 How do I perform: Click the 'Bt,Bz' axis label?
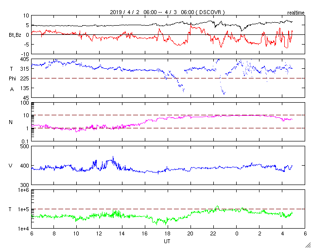pyautogui.click(x=15, y=35)
